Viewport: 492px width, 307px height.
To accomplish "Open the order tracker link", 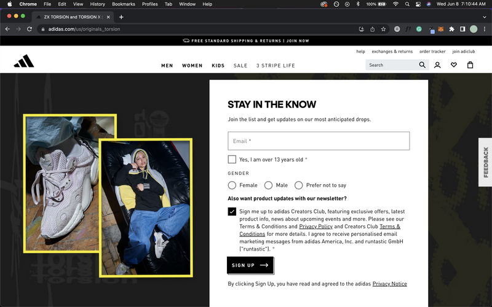I will (432, 52).
